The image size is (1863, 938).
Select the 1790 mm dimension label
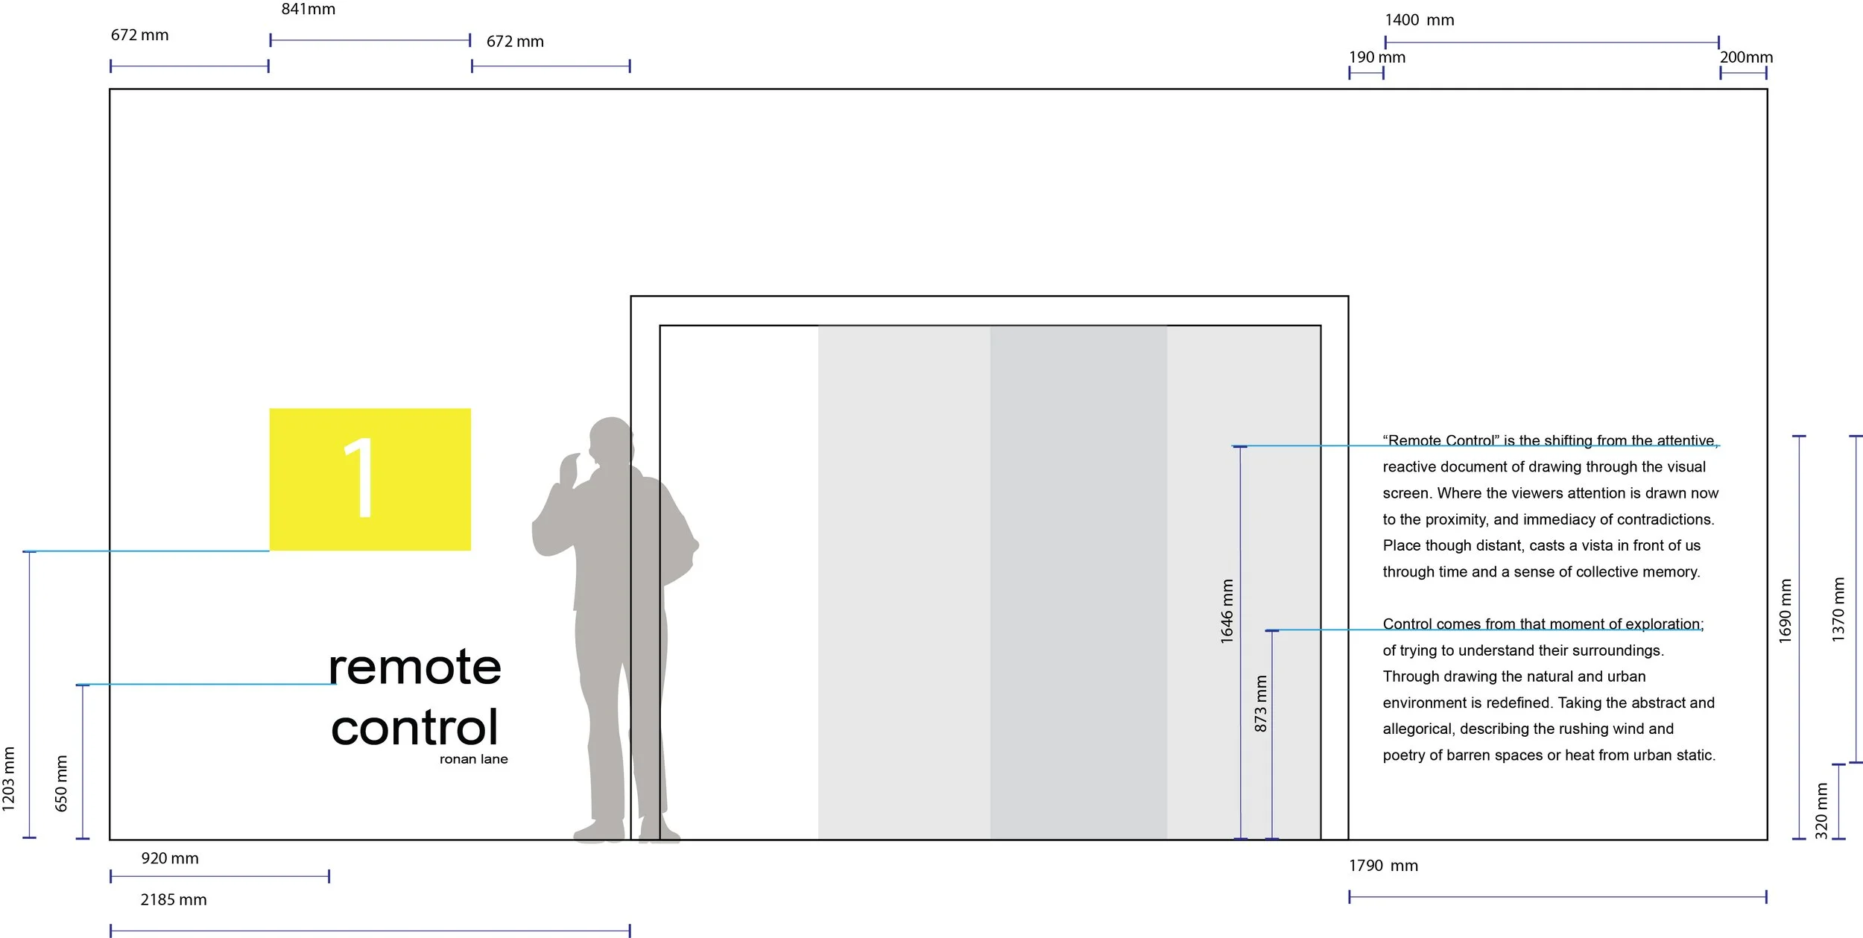tap(1383, 866)
